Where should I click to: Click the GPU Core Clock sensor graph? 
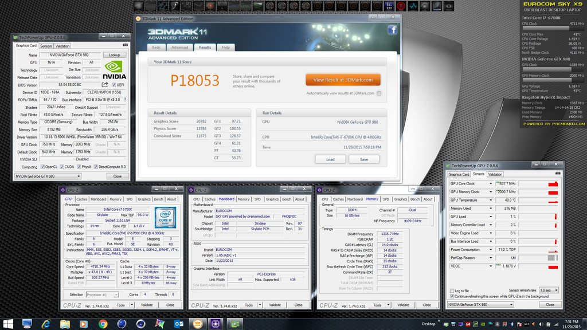pyautogui.click(x=538, y=184)
